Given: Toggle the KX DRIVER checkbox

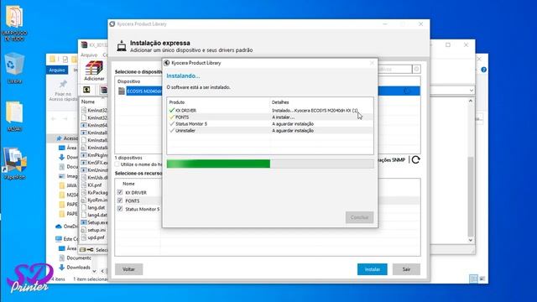Looking at the screenshot, I should (120, 192).
